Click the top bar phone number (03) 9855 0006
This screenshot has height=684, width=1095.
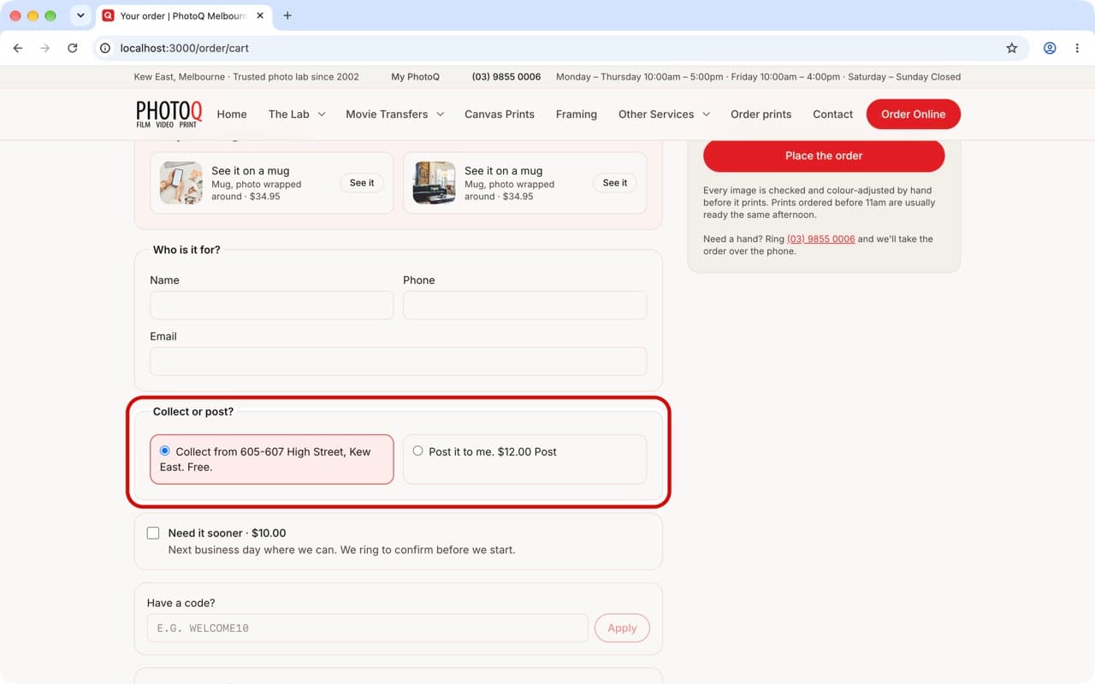tap(506, 77)
